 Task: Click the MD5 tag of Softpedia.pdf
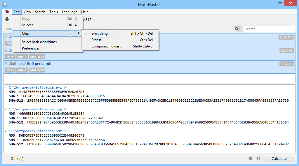[10, 70]
